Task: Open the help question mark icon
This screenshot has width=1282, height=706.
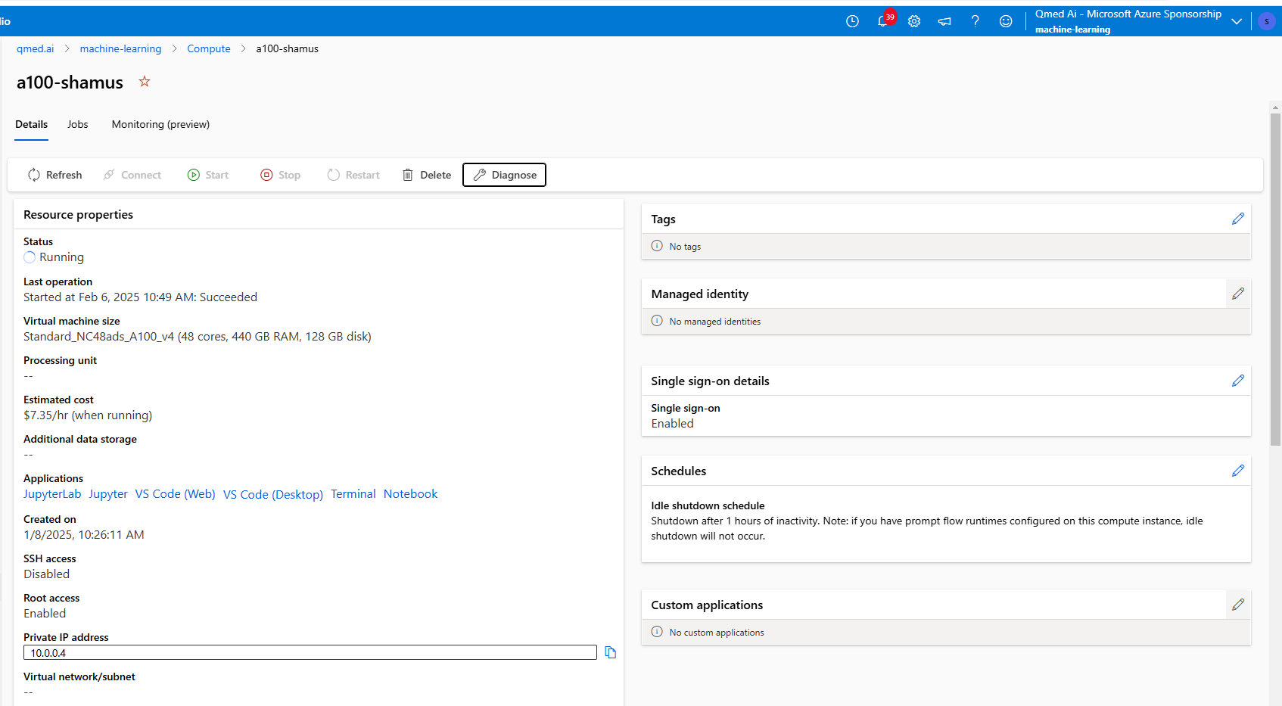Action: 975,21
